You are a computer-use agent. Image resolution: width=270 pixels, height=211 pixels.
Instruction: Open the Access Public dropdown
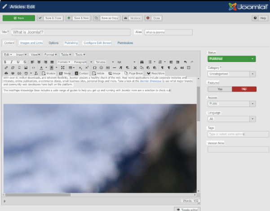pos(232,104)
